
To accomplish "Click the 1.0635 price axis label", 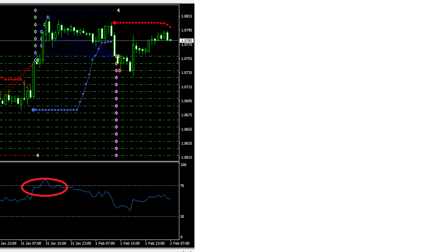I will click(187, 143).
